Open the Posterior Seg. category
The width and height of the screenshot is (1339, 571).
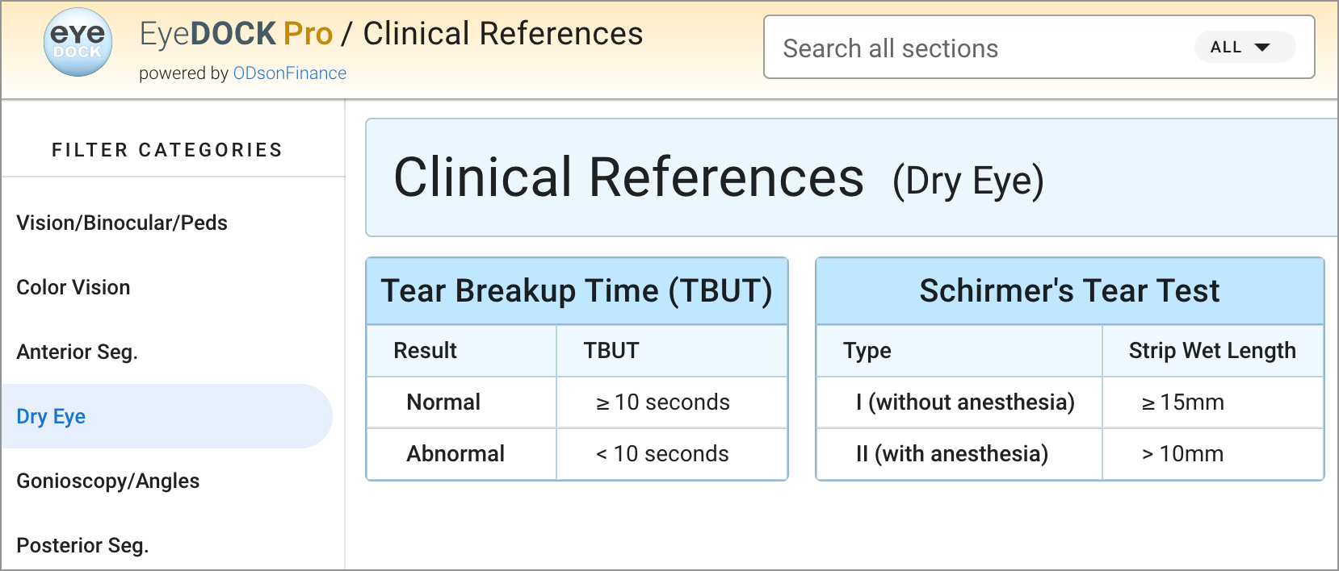coord(83,545)
